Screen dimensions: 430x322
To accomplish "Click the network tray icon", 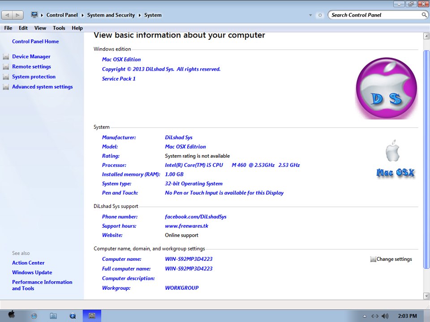I will pos(374,316).
